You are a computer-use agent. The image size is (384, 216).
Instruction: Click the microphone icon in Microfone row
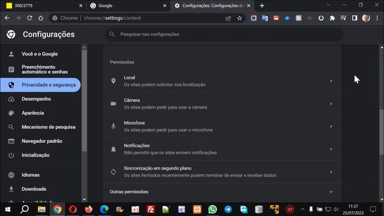[113, 127]
